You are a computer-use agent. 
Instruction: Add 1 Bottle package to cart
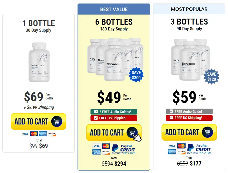click(39, 122)
